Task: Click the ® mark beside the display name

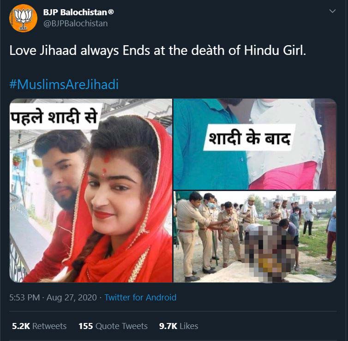Action: click(111, 12)
